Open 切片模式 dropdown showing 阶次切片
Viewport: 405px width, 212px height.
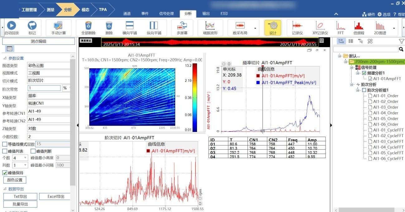[x=49, y=80]
